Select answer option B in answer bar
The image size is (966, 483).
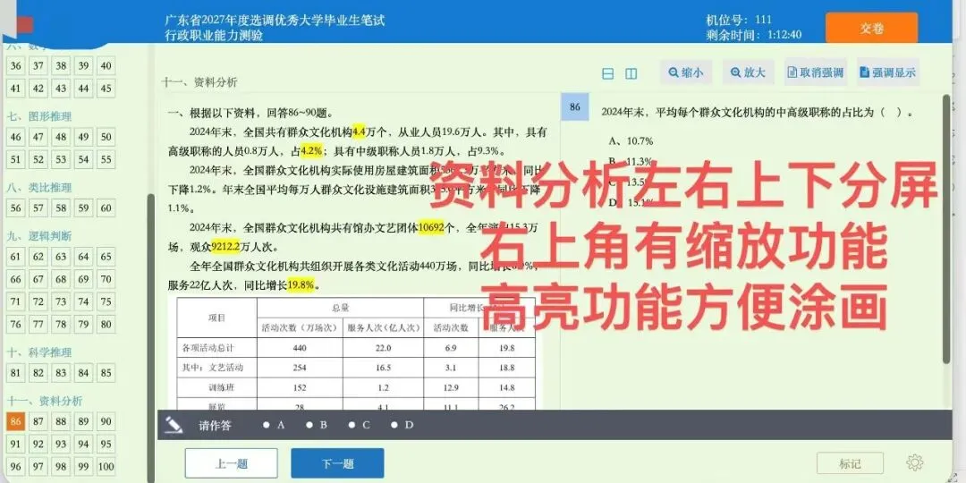pyautogui.click(x=316, y=425)
